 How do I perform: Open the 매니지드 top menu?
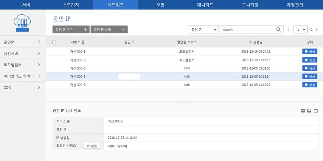pos(205,5)
